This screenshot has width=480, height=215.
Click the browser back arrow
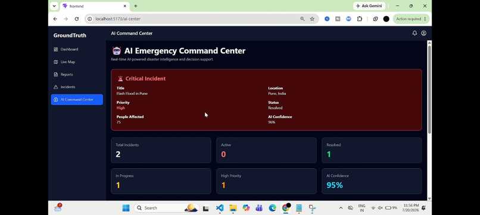pyautogui.click(x=55, y=19)
